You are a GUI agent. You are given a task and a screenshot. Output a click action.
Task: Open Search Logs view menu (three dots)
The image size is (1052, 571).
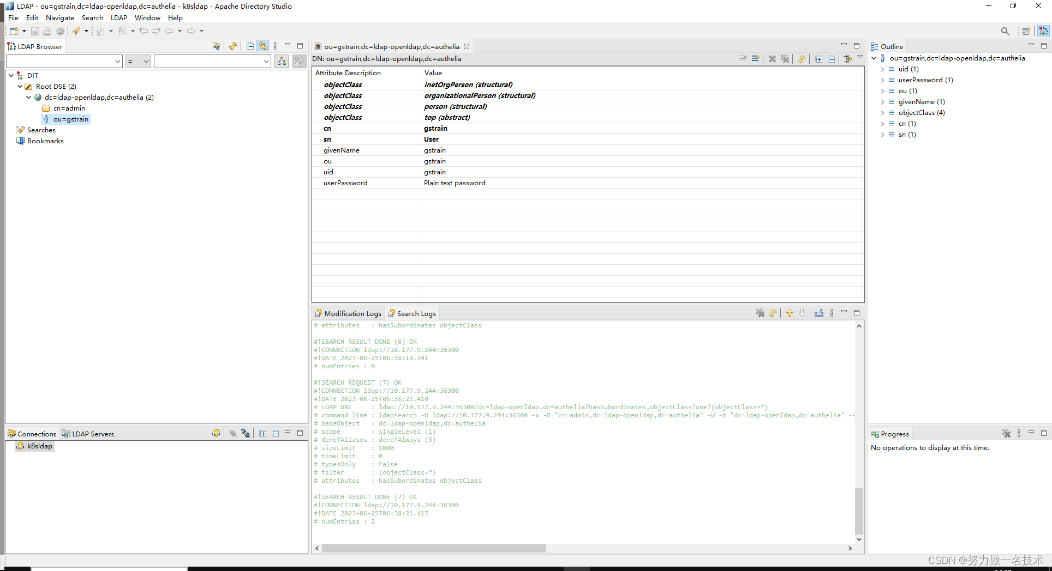(x=832, y=313)
